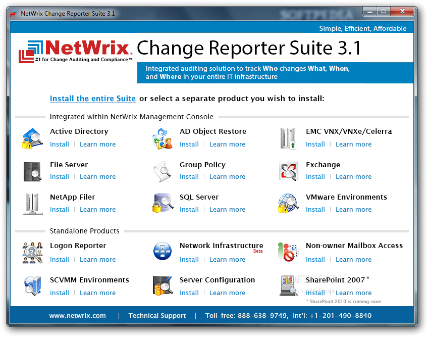The width and height of the screenshot is (428, 337).
Task: Click the SQL Server database icon
Action: click(x=163, y=203)
